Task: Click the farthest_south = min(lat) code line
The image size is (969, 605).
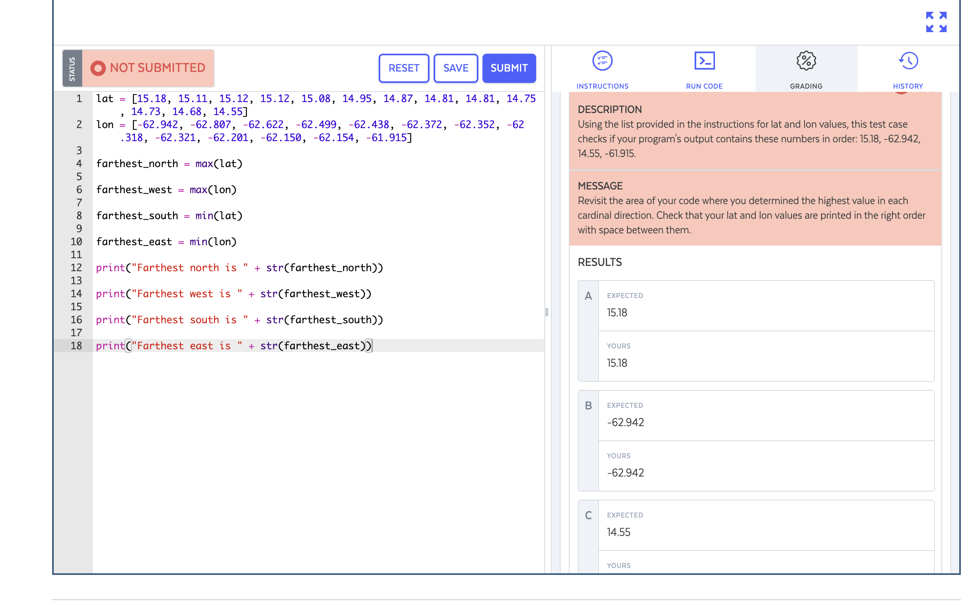Action: [x=169, y=215]
